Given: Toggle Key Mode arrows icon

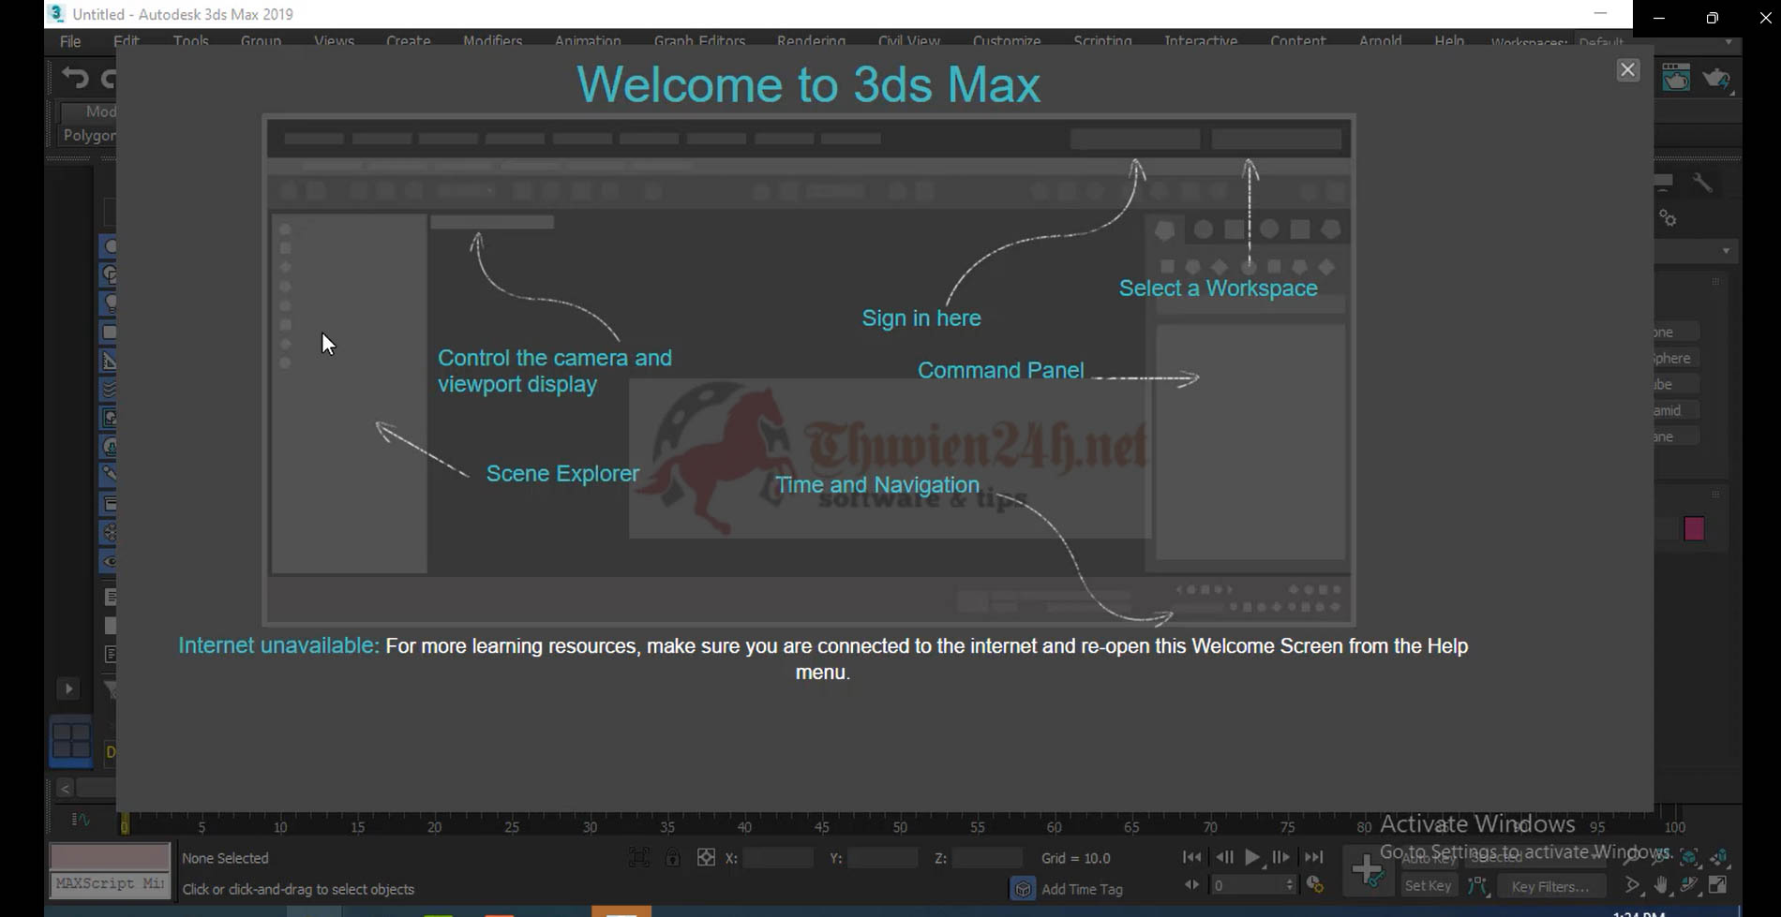Looking at the screenshot, I should [x=1191, y=884].
